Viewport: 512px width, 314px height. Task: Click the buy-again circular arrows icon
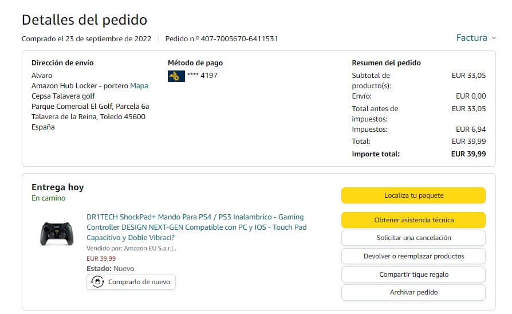click(x=98, y=282)
